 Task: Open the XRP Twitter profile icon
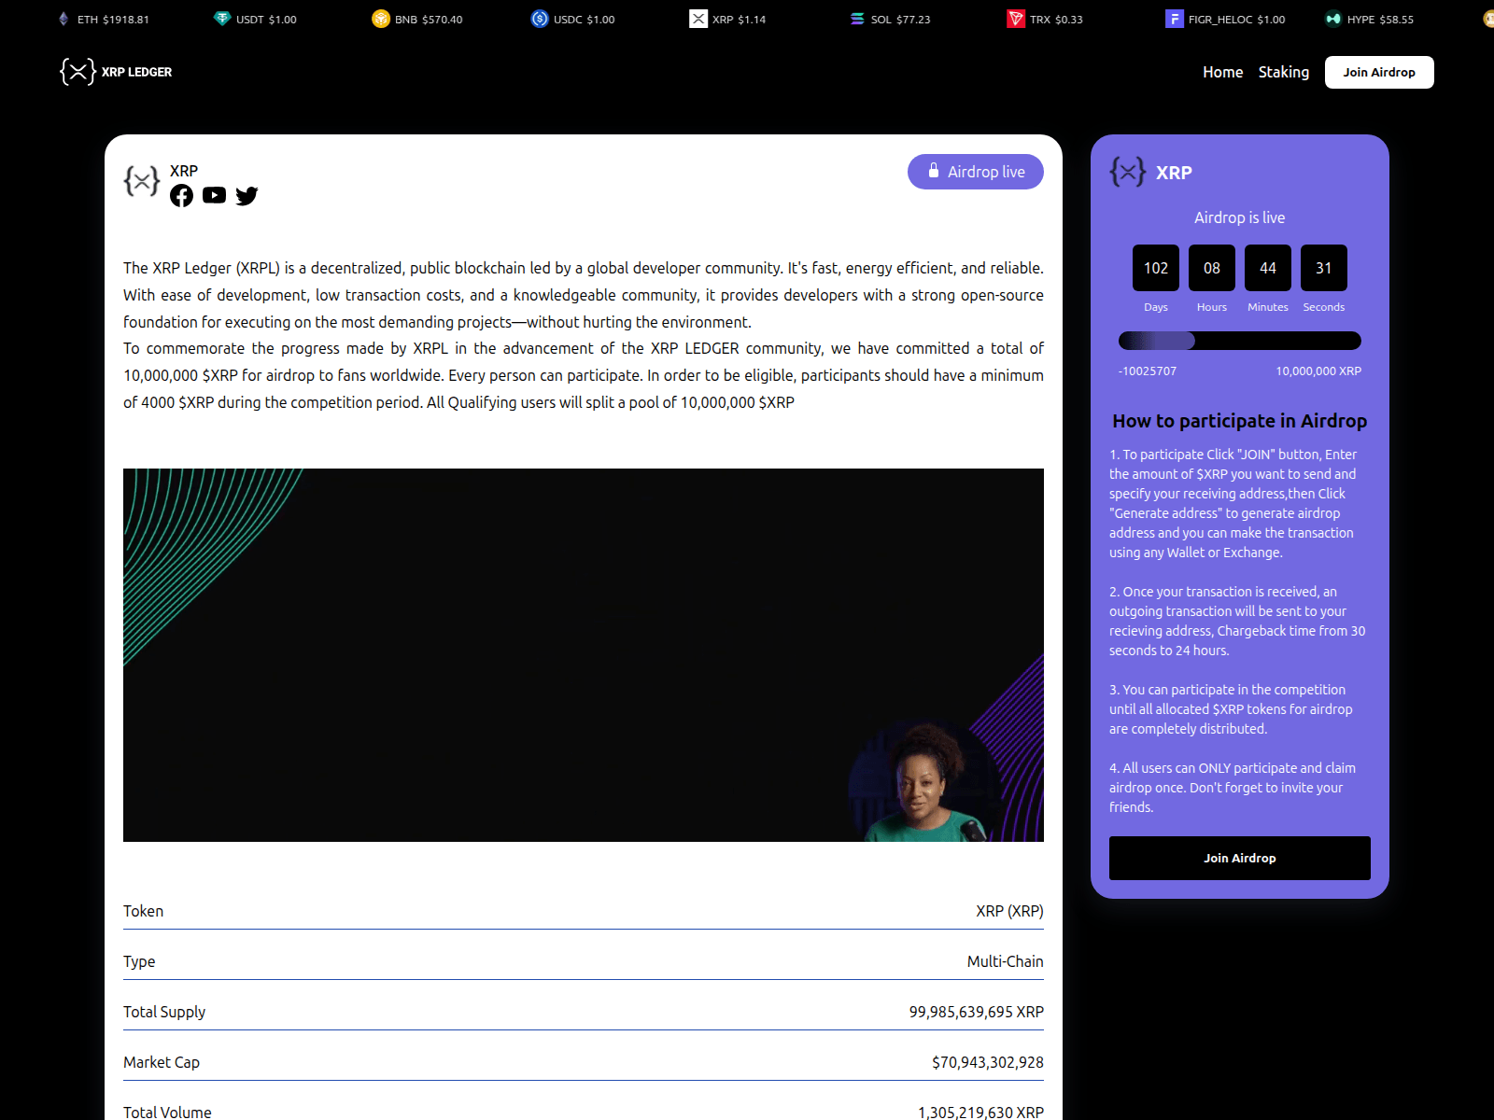pos(247,195)
